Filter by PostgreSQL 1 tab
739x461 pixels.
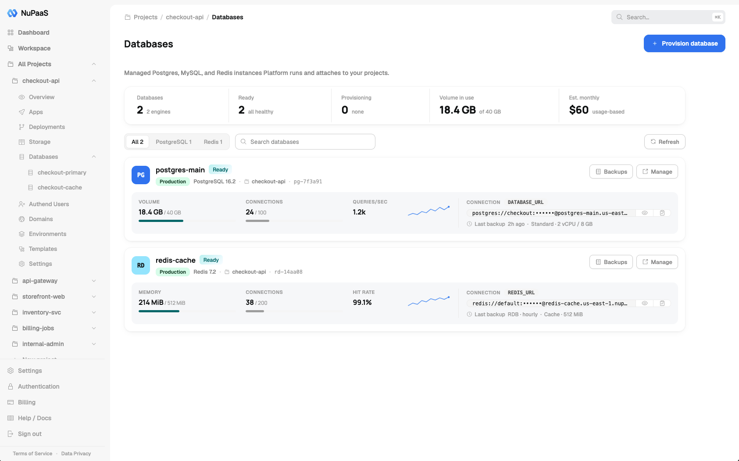174,142
